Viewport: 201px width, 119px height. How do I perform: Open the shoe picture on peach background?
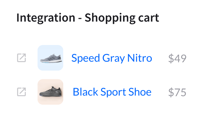click(x=50, y=92)
